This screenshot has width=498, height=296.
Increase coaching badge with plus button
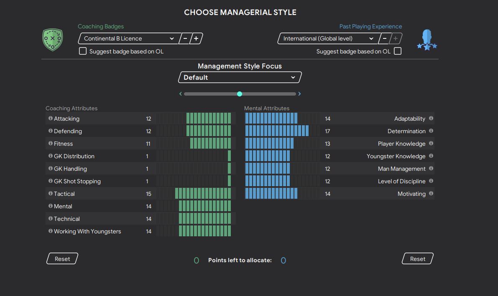tap(196, 38)
